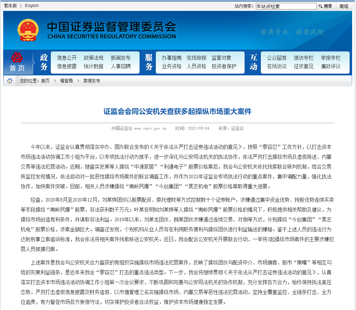The height and width of the screenshot is (310, 356).
Task: Open 人事招聘 menu item
Action: point(121,66)
